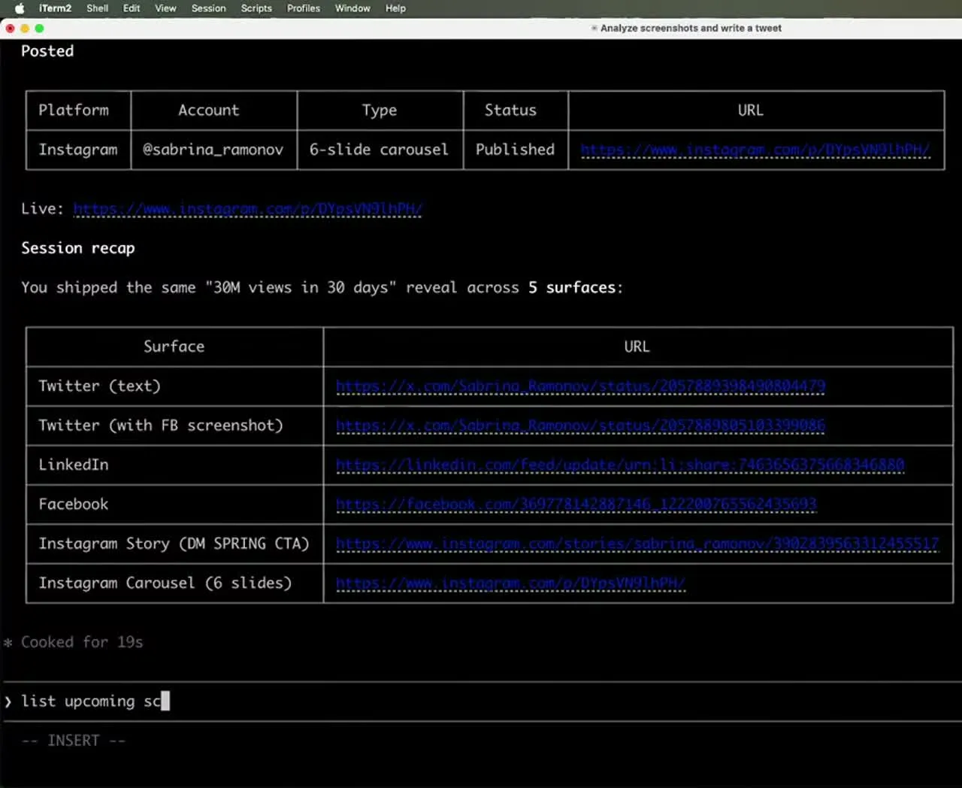Open the Help menu
This screenshot has height=788, width=962.
395,8
